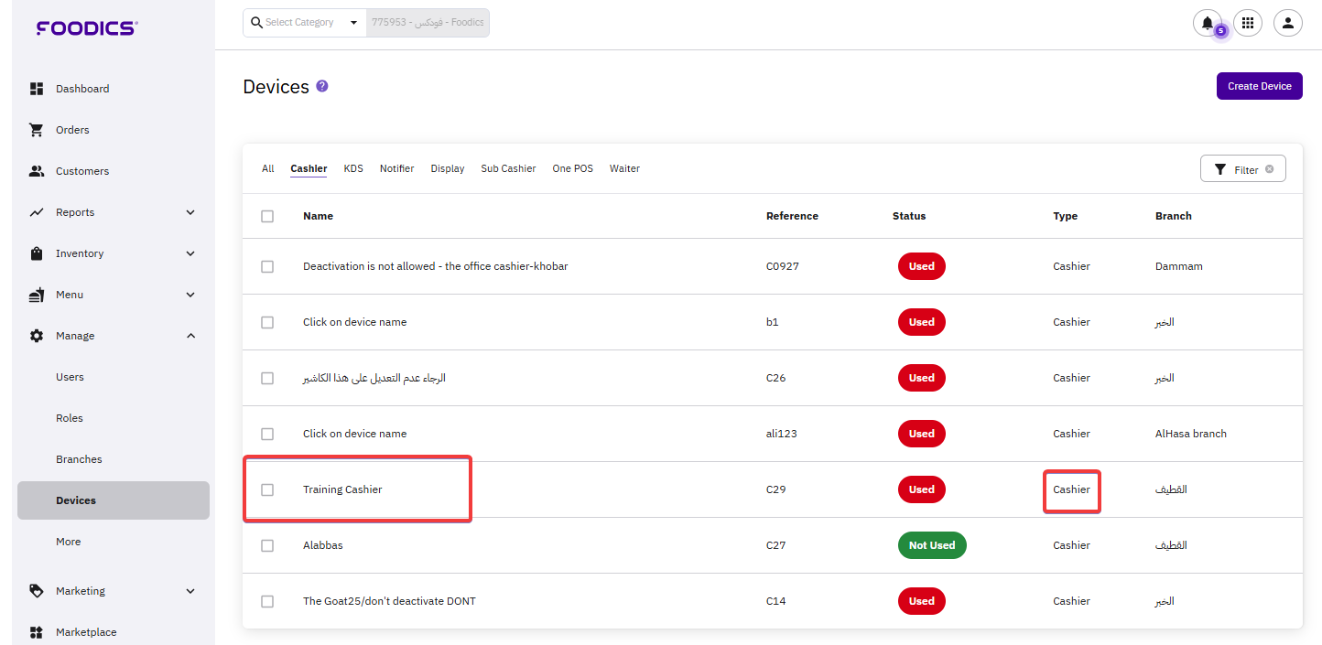Screen dimensions: 1322x645
Task: Click the Create Device button
Action: (1259, 86)
